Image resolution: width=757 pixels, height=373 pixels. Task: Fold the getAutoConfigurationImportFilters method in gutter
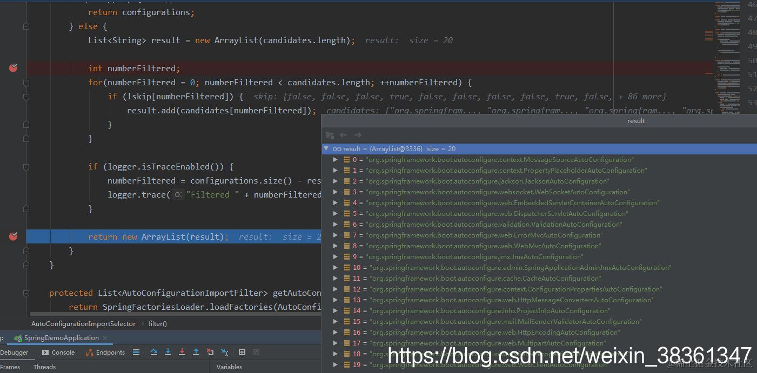(x=26, y=293)
